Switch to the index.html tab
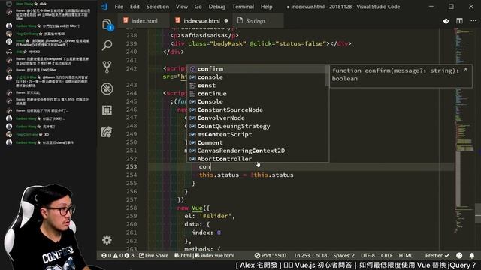 (144, 21)
